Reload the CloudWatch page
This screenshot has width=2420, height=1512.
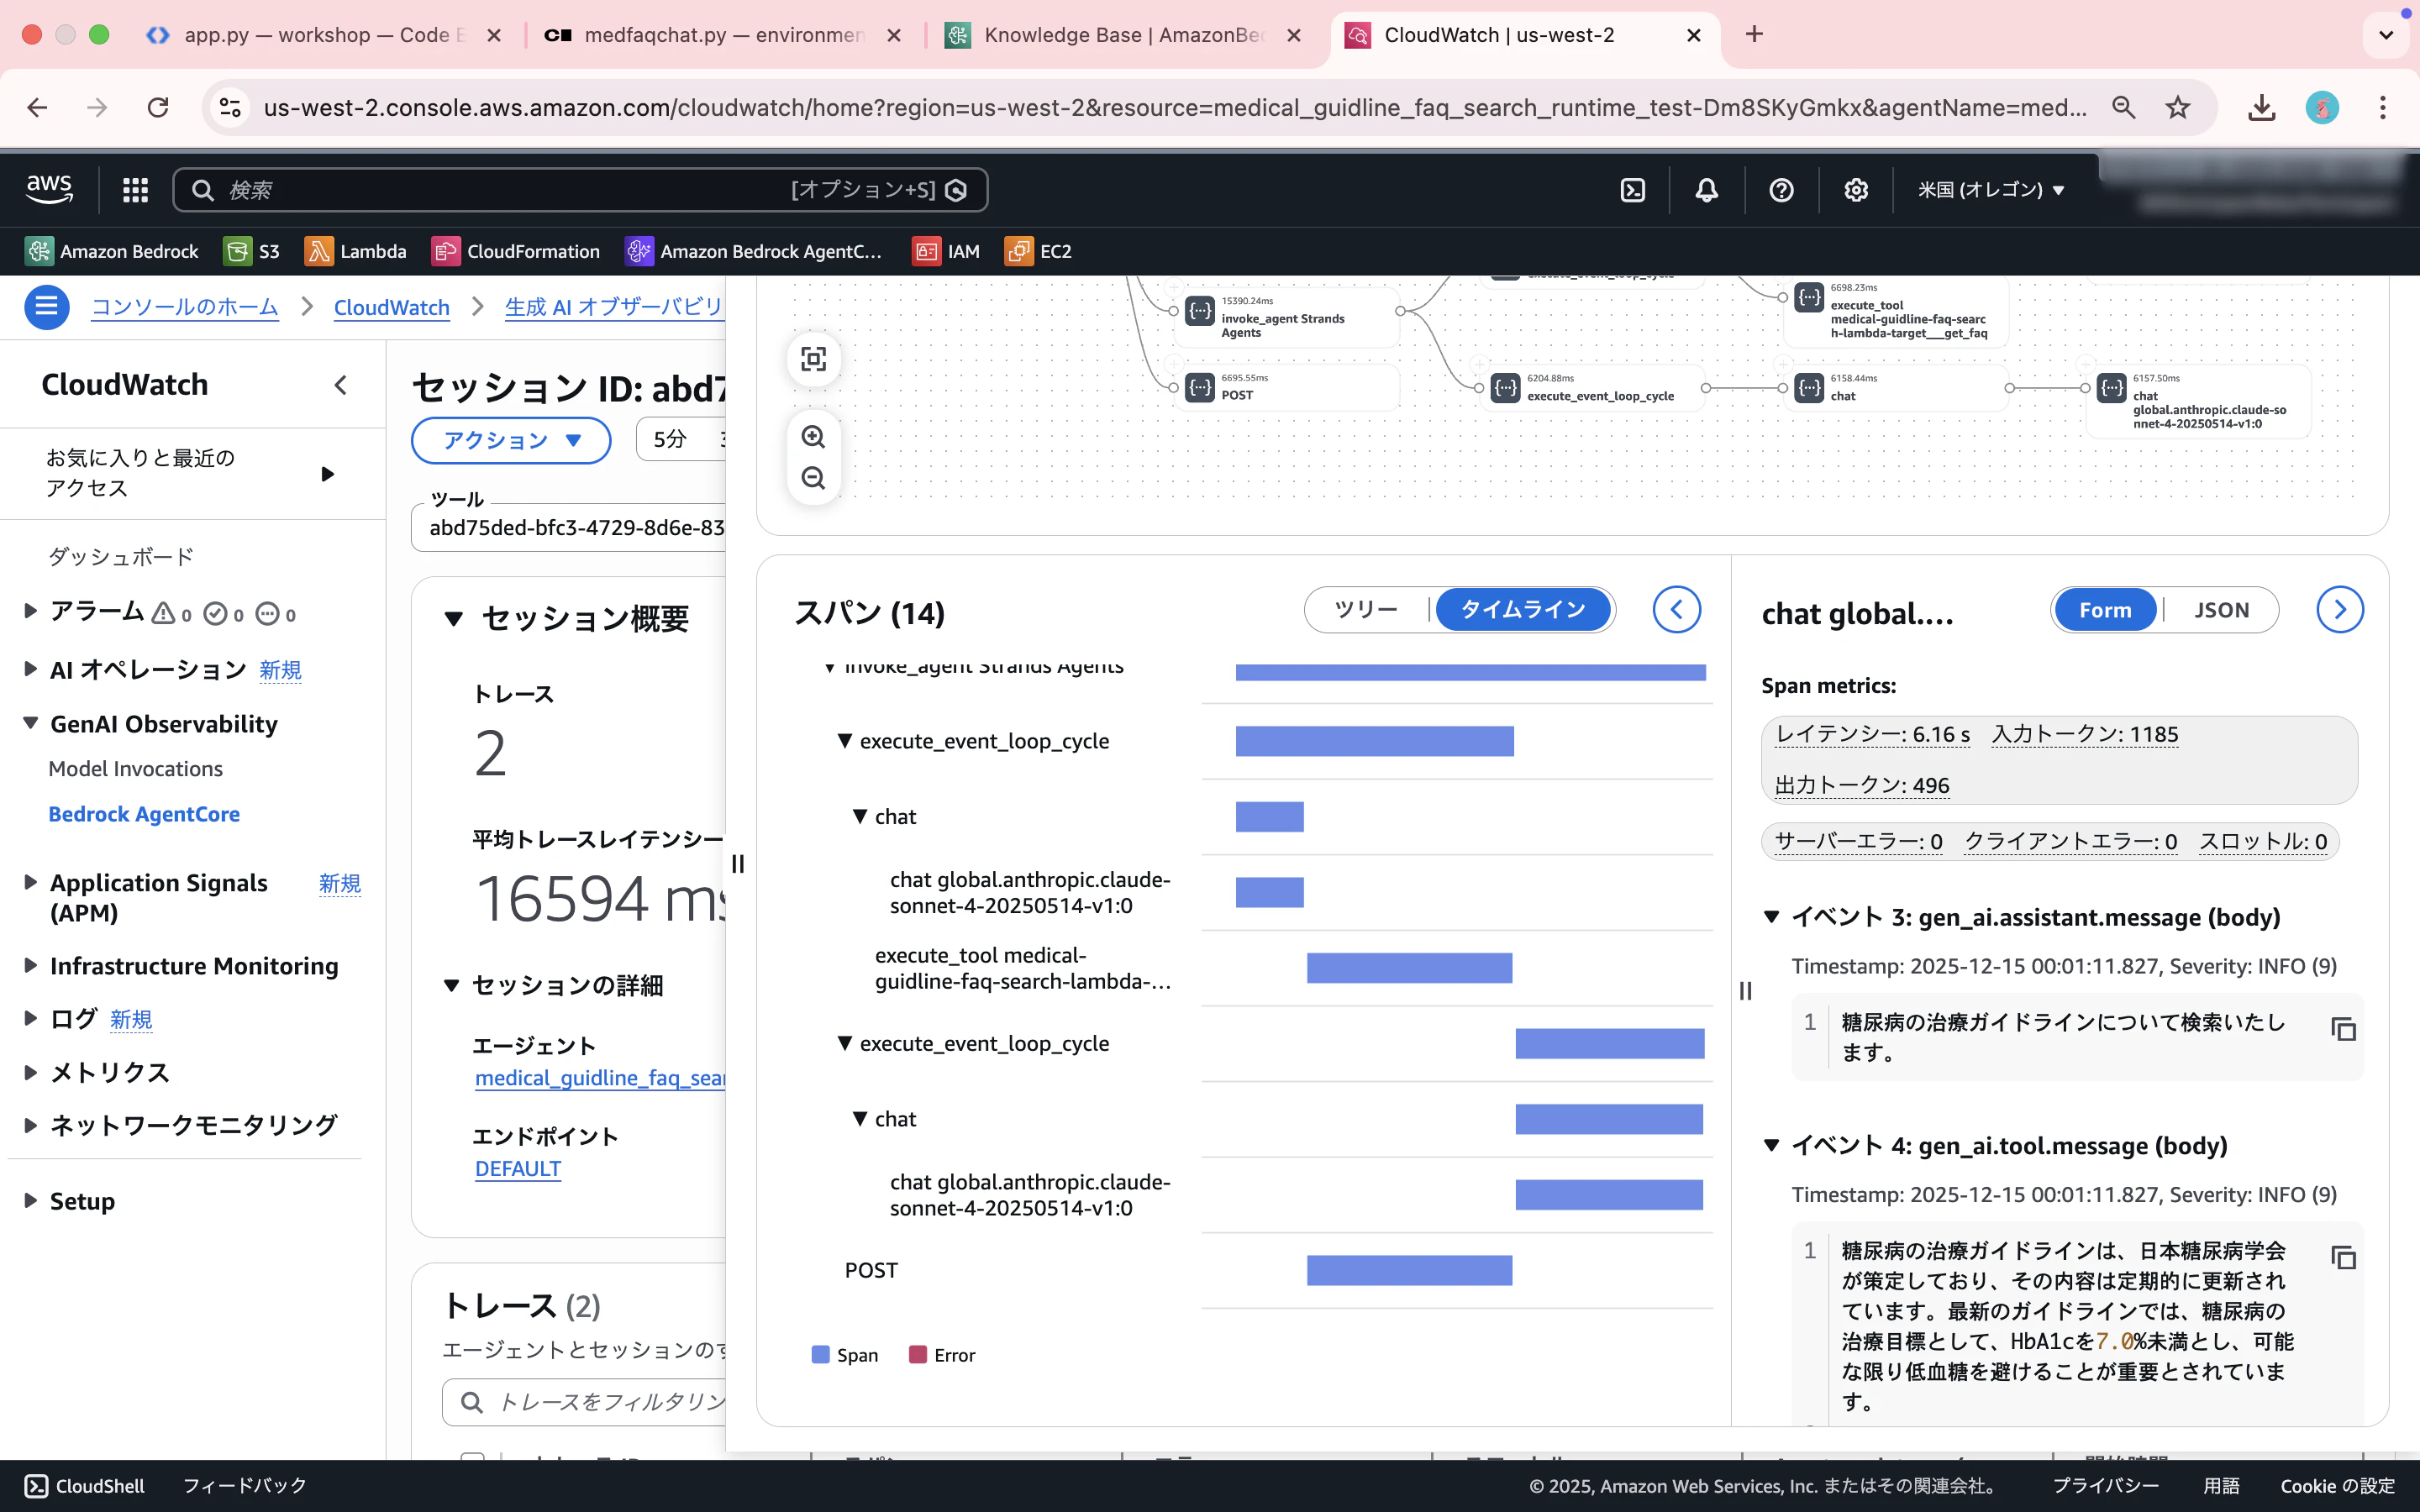tap(158, 107)
